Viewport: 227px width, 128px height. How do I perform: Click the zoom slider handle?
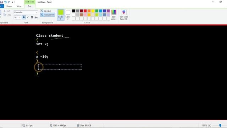pyautogui.click(x=220, y=126)
